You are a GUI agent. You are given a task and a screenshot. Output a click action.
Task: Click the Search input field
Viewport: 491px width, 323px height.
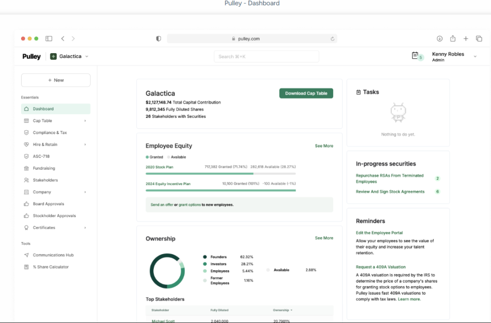(x=266, y=57)
